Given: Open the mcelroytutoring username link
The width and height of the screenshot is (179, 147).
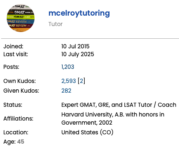Looking at the screenshot, I should click(79, 13).
